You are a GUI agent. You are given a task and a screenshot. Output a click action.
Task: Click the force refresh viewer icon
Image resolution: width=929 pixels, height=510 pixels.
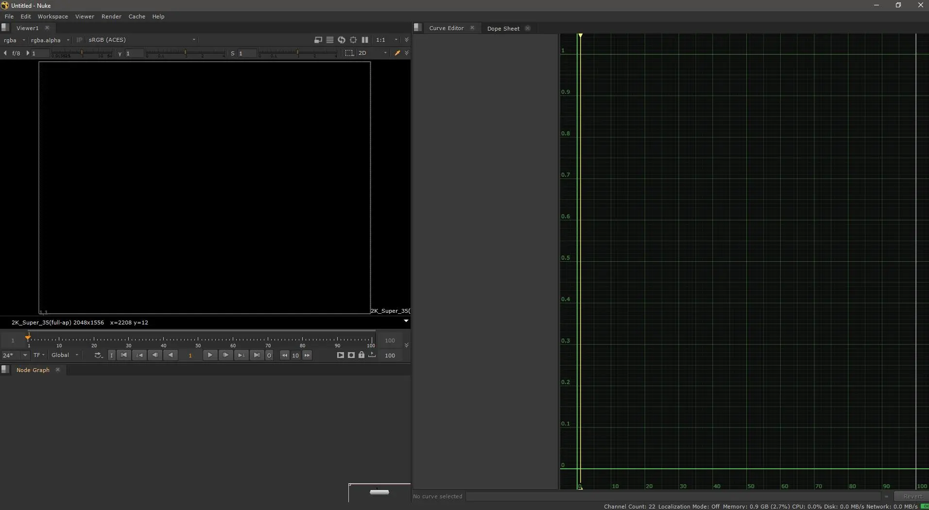coord(342,40)
